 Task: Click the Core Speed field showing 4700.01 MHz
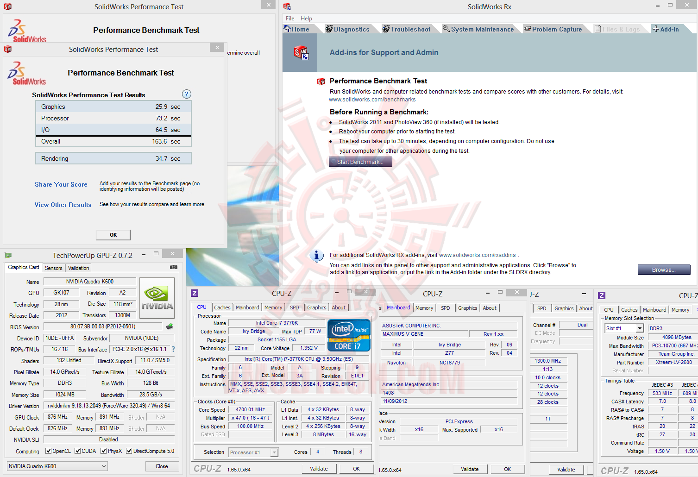(x=250, y=410)
